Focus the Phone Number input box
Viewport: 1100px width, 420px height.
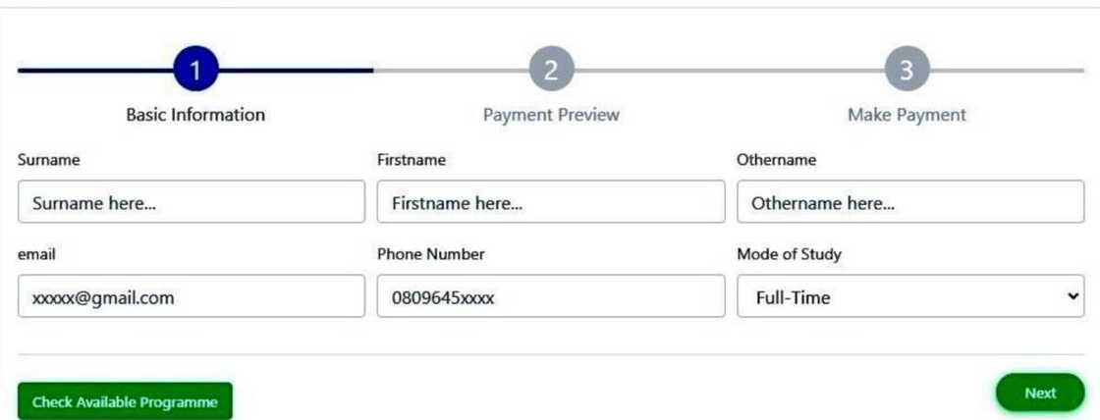coord(551,296)
